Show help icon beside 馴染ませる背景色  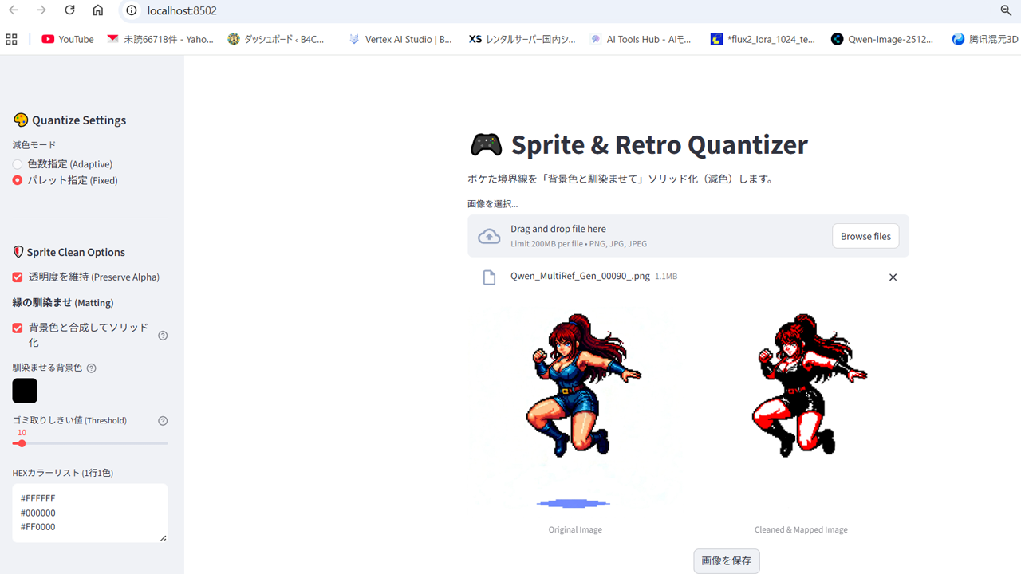[91, 368]
